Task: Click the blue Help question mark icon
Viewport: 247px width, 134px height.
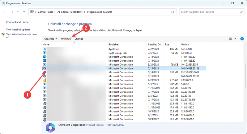Action: (x=242, y=39)
